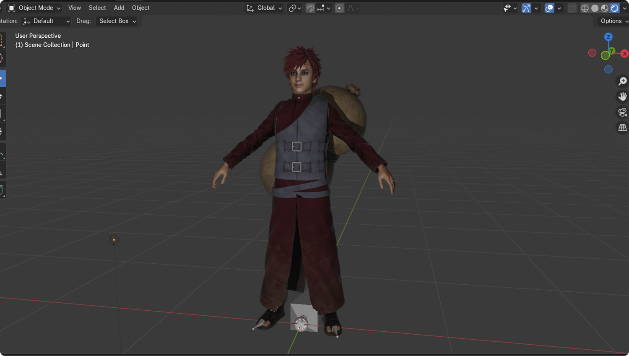
Task: Expand the overlays settings arrow
Action: 559,8
